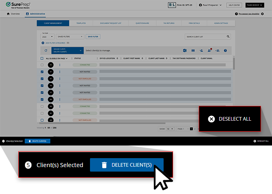The width and height of the screenshot is (272, 194).
Task: Open the Tax Year 2023 dropdown
Action: (47, 37)
